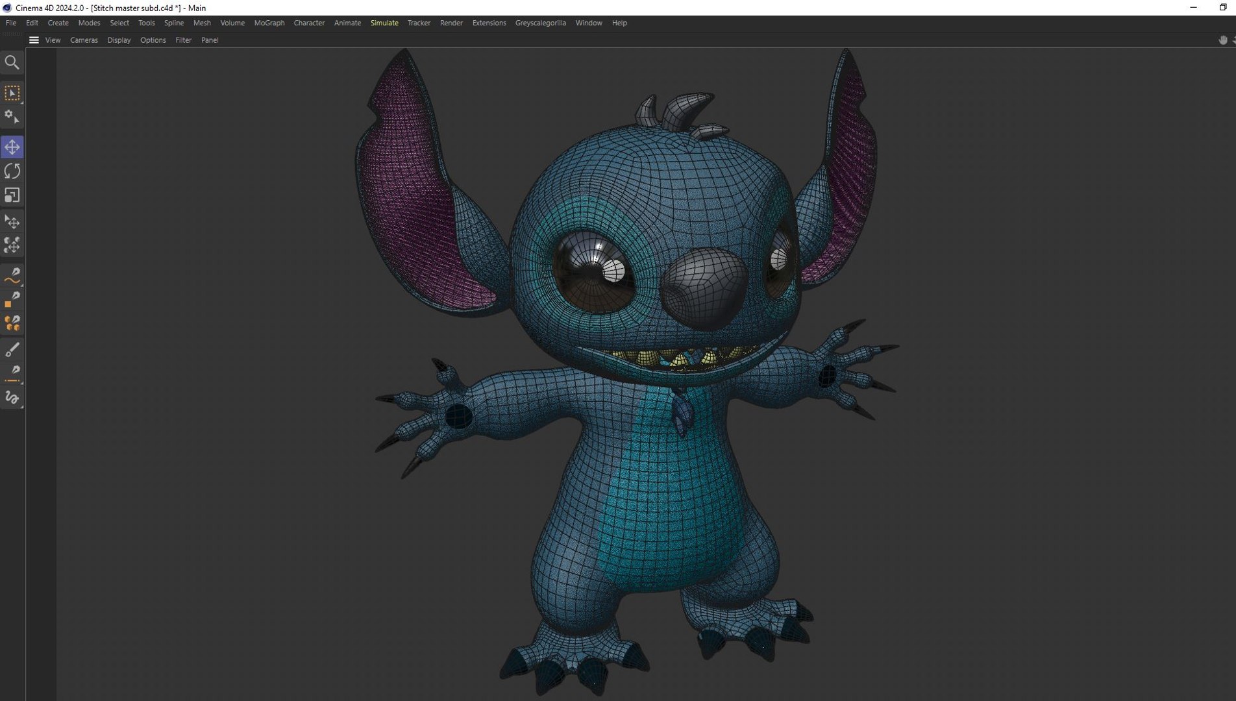Open the viewport Panel menu

pyautogui.click(x=210, y=40)
